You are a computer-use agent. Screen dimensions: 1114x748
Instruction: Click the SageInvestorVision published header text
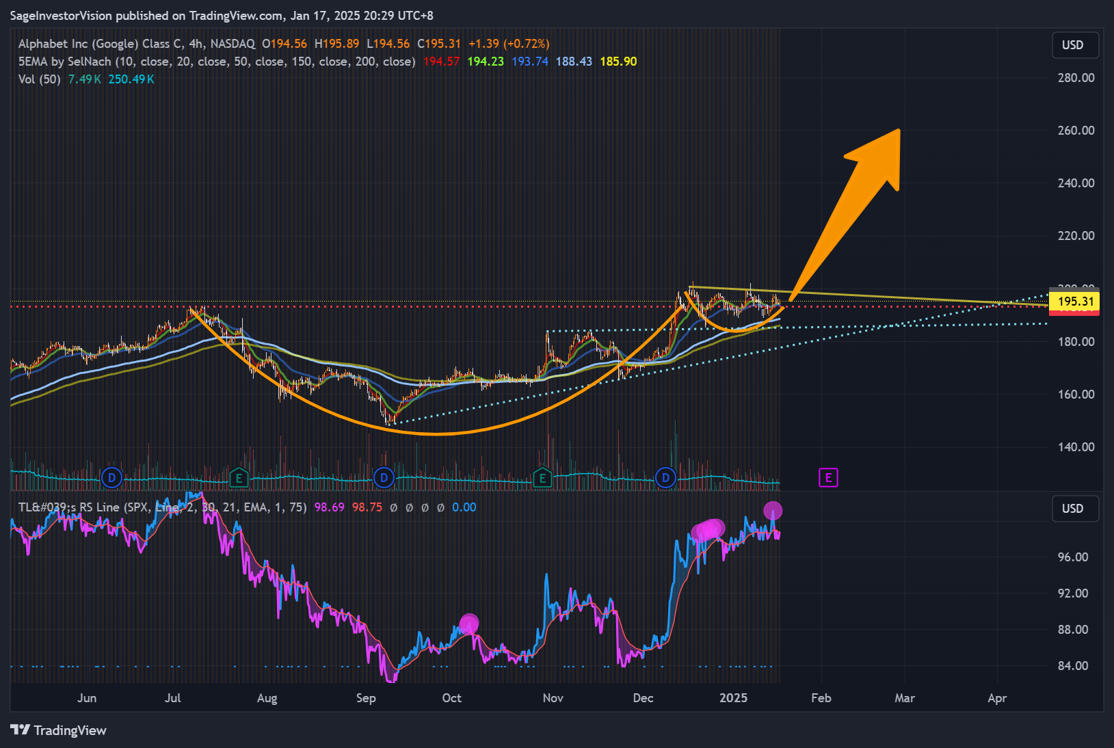[x=222, y=15]
